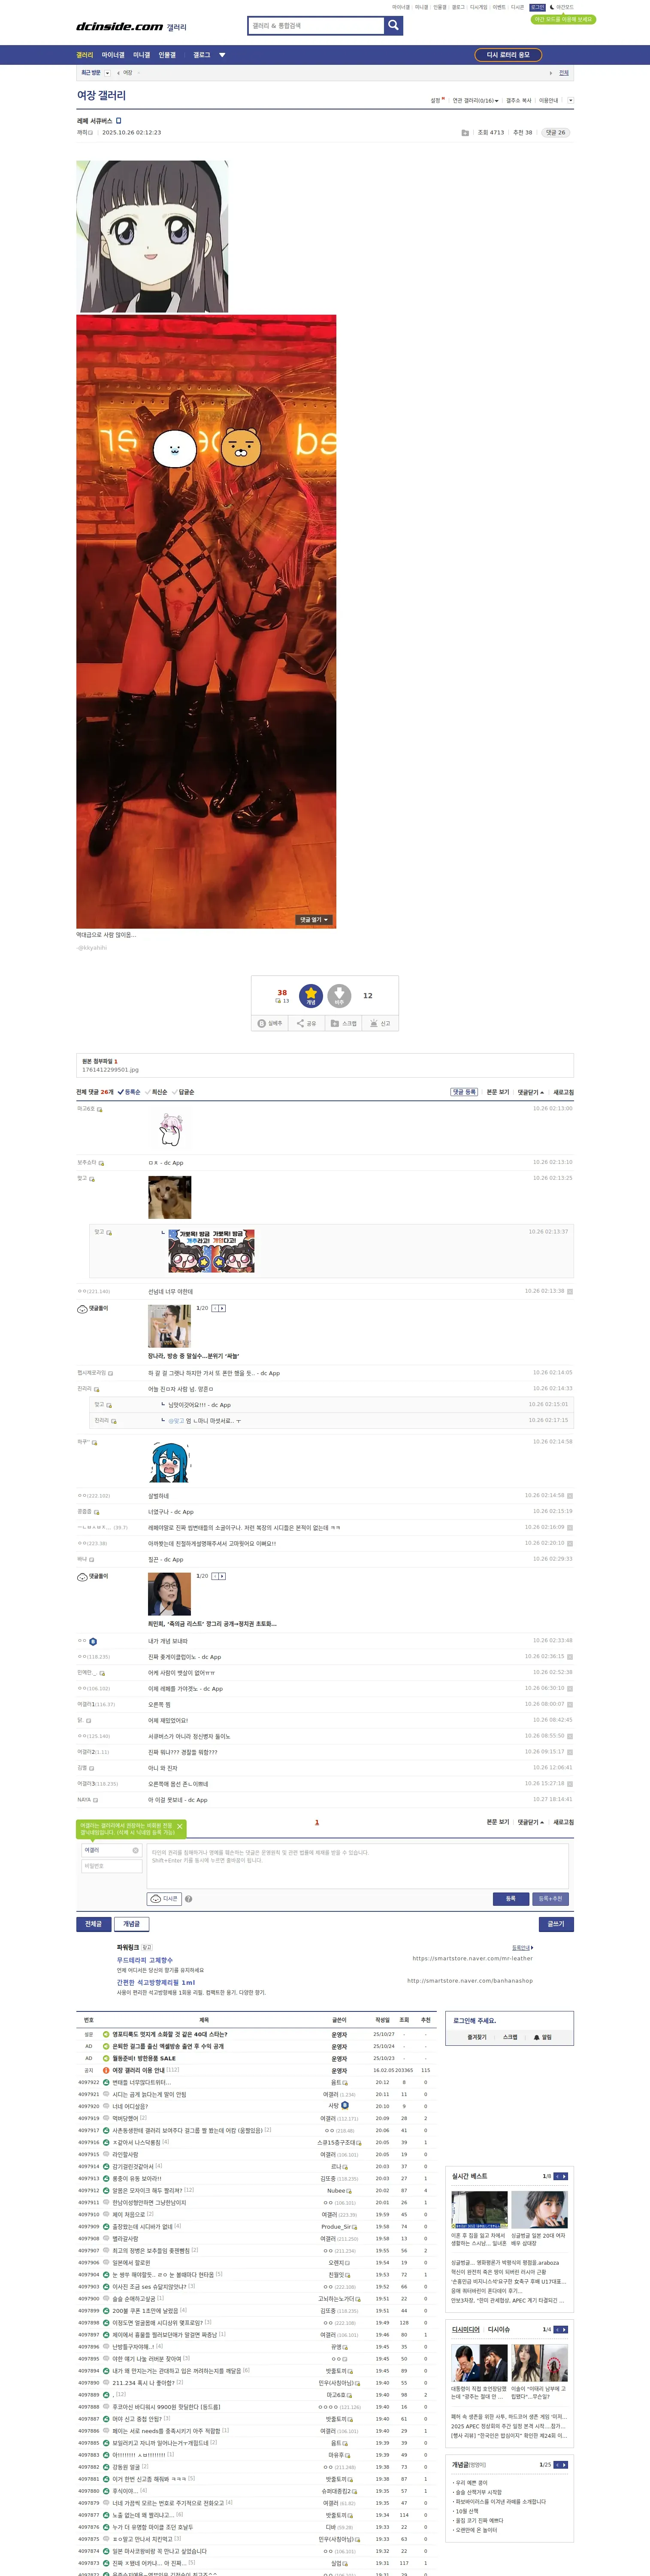Image resolution: width=650 pixels, height=2576 pixels.
Task: Select 답글순 comment sort option
Action: point(184,1092)
